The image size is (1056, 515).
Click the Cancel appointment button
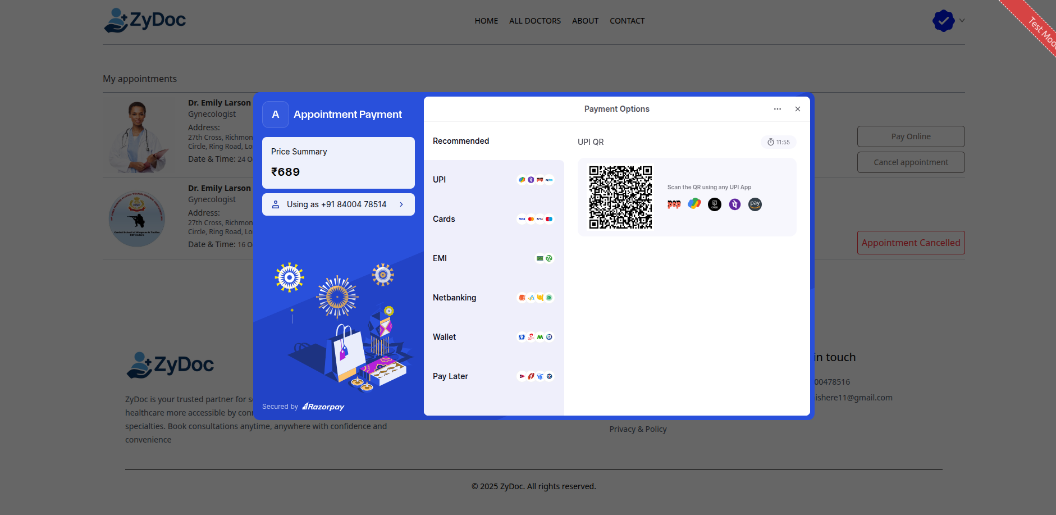[911, 162]
